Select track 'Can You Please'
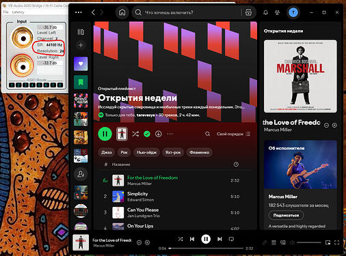 176,212
